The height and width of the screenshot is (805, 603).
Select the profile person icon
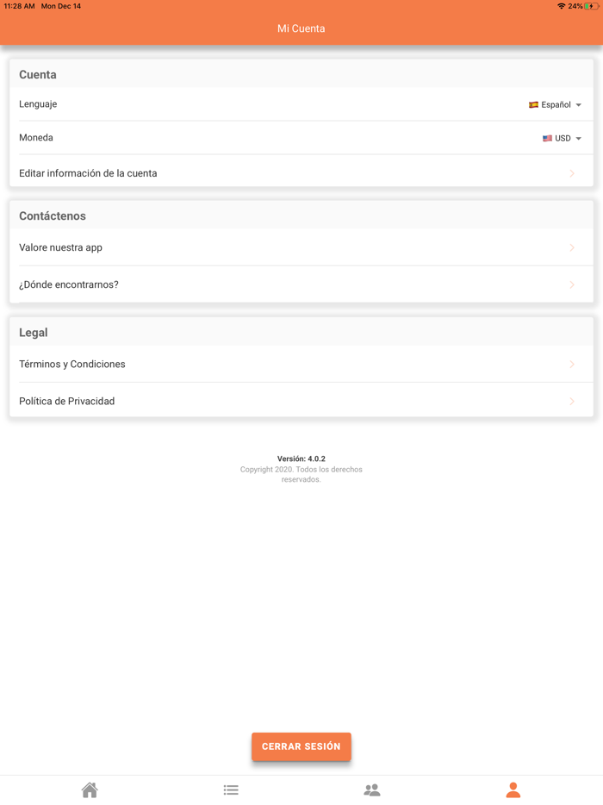[x=513, y=789]
